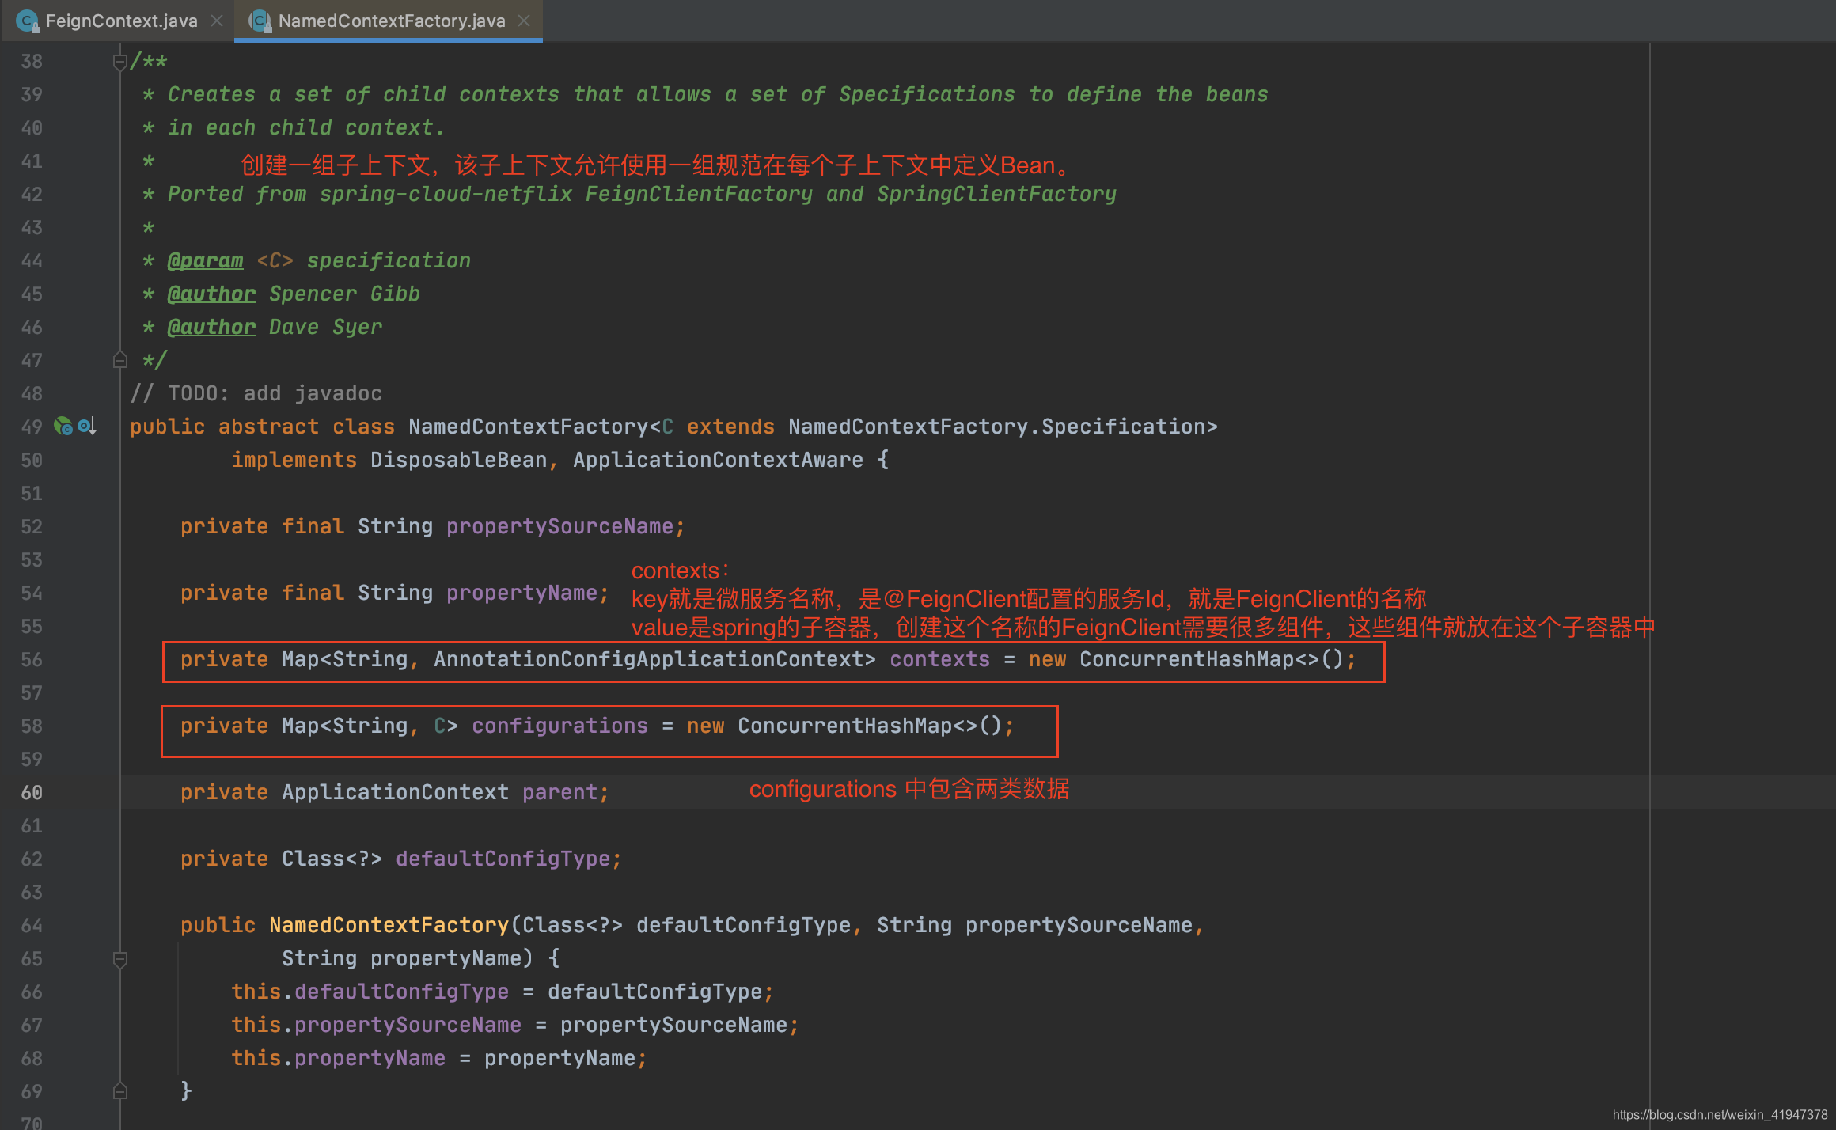Collapse the Javadoc block starting at line 38
This screenshot has width=1836, height=1130.
click(120, 61)
